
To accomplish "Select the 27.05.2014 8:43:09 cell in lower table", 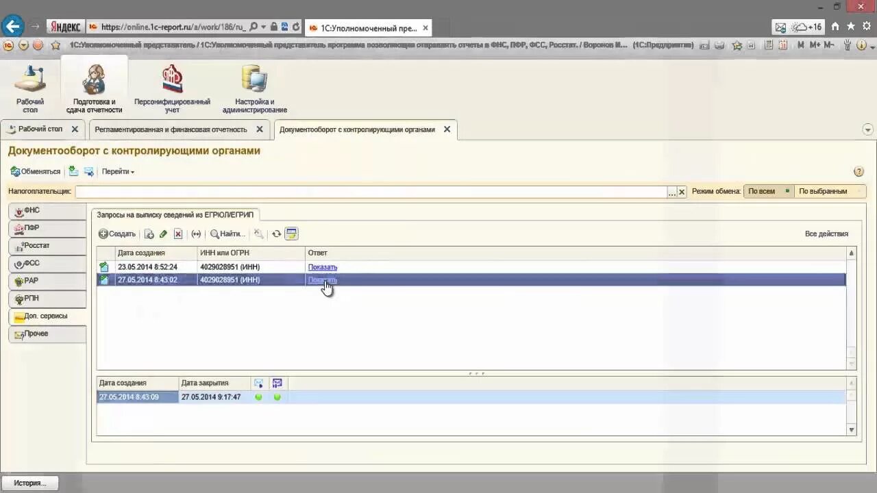I will [x=137, y=397].
